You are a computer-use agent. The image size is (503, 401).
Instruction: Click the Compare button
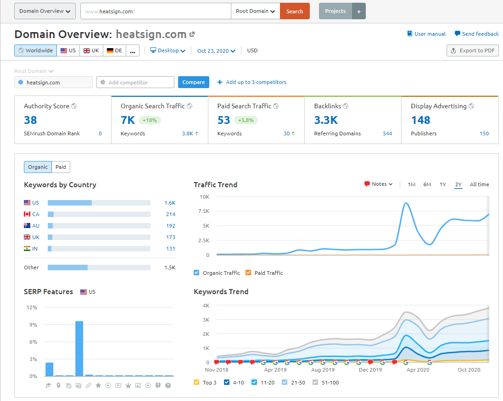pos(194,82)
